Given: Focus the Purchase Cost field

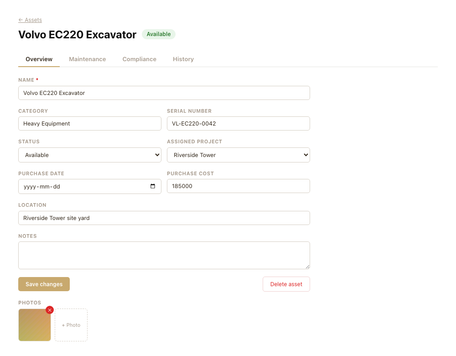Looking at the screenshot, I should (x=238, y=186).
